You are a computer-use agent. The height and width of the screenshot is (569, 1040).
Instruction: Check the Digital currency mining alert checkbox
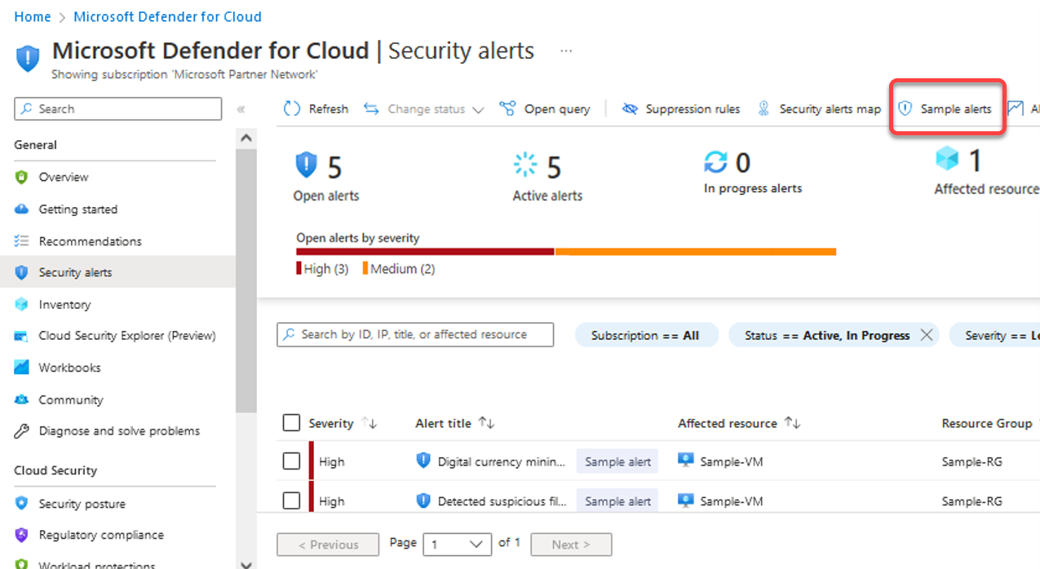tap(291, 461)
